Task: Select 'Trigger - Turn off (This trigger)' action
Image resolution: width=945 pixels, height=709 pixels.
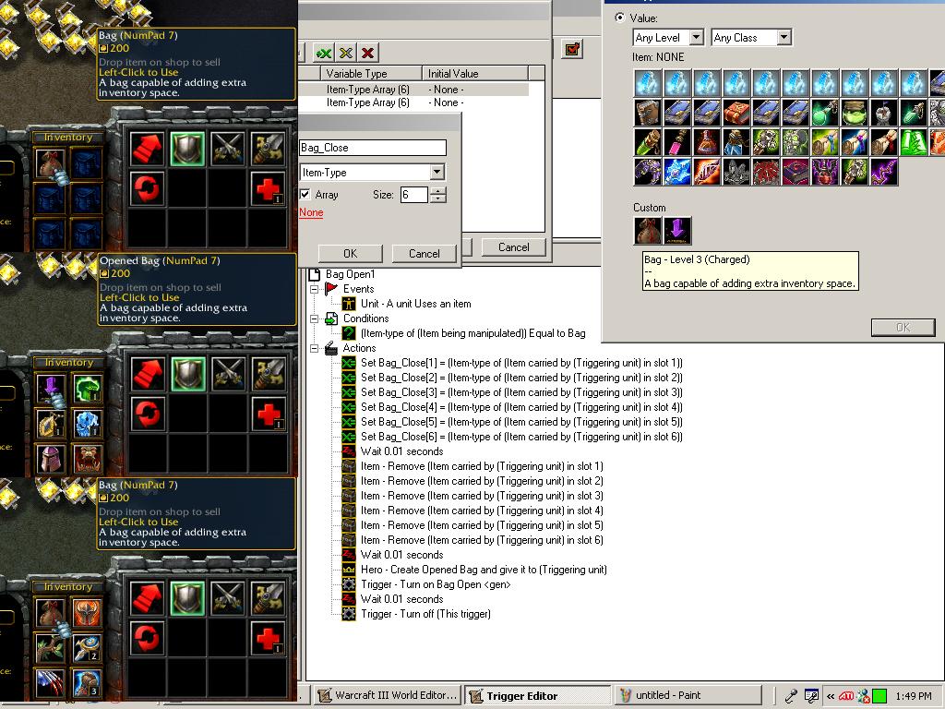Action: (x=425, y=614)
